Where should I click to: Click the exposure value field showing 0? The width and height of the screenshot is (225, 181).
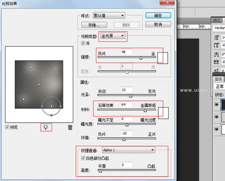[126, 119]
